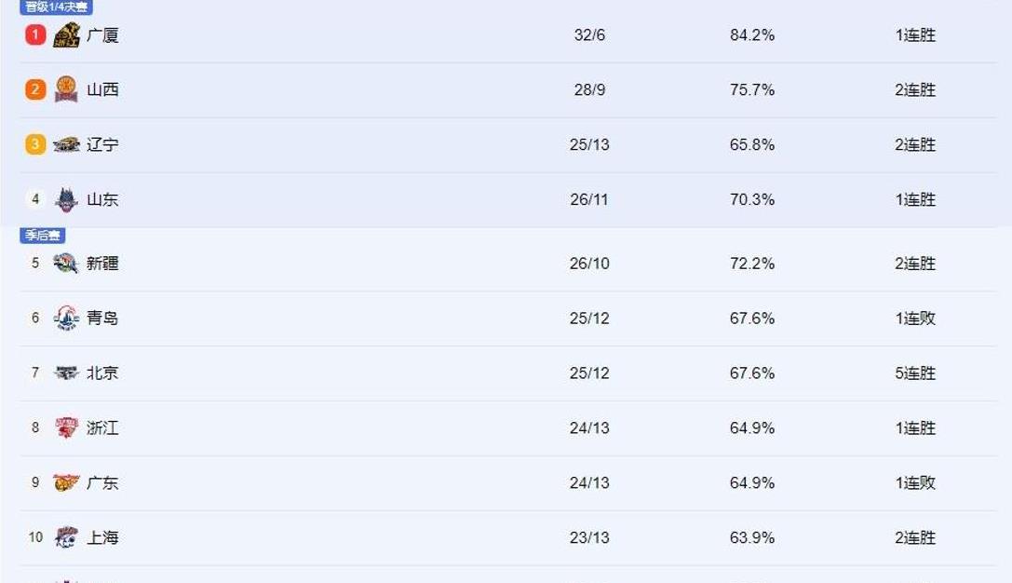
Task: Click the 季后赛 label tag
Action: (x=43, y=236)
